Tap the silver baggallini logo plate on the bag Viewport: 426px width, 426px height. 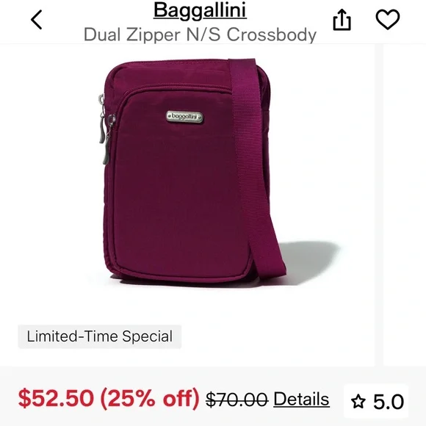(184, 117)
